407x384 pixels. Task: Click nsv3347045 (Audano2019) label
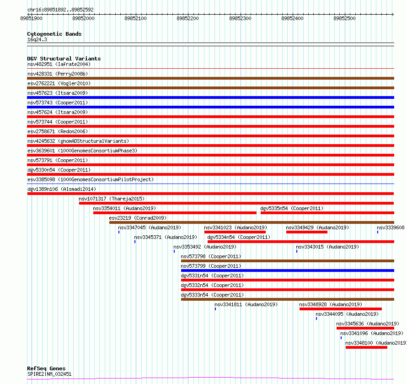(x=150, y=227)
